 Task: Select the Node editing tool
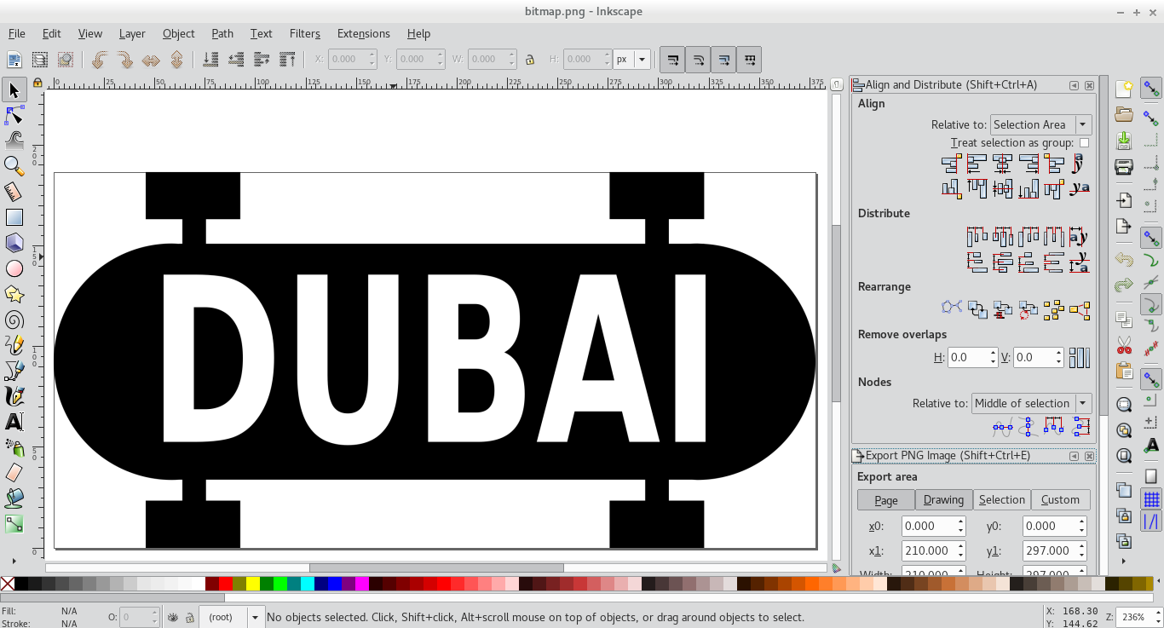click(x=14, y=115)
